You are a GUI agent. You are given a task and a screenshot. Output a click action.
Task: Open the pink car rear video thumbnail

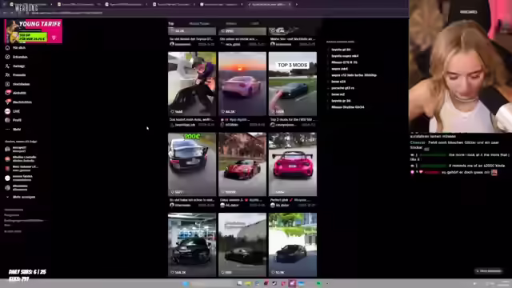[x=293, y=164]
